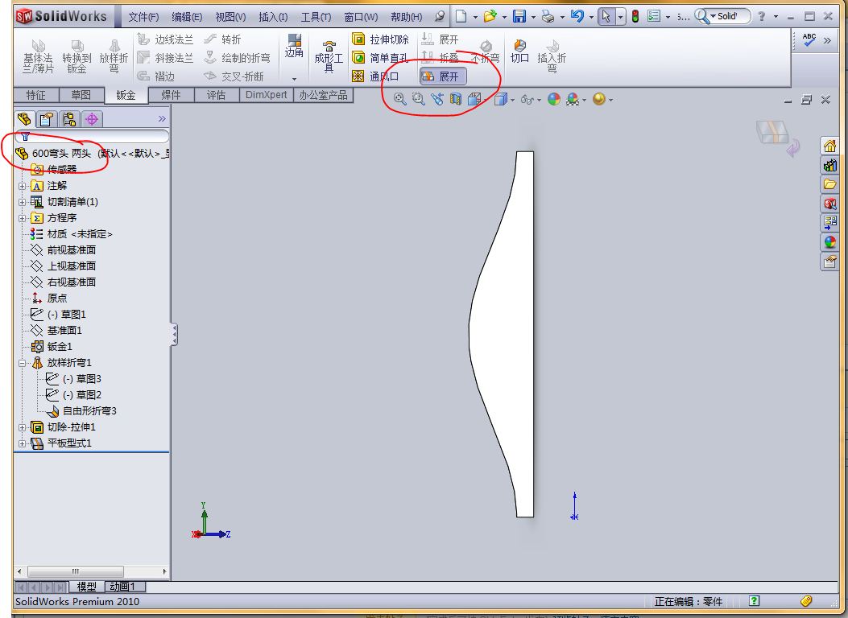Switch to DimXpertManager tab
This screenshot has width=848, height=618.
coord(92,119)
